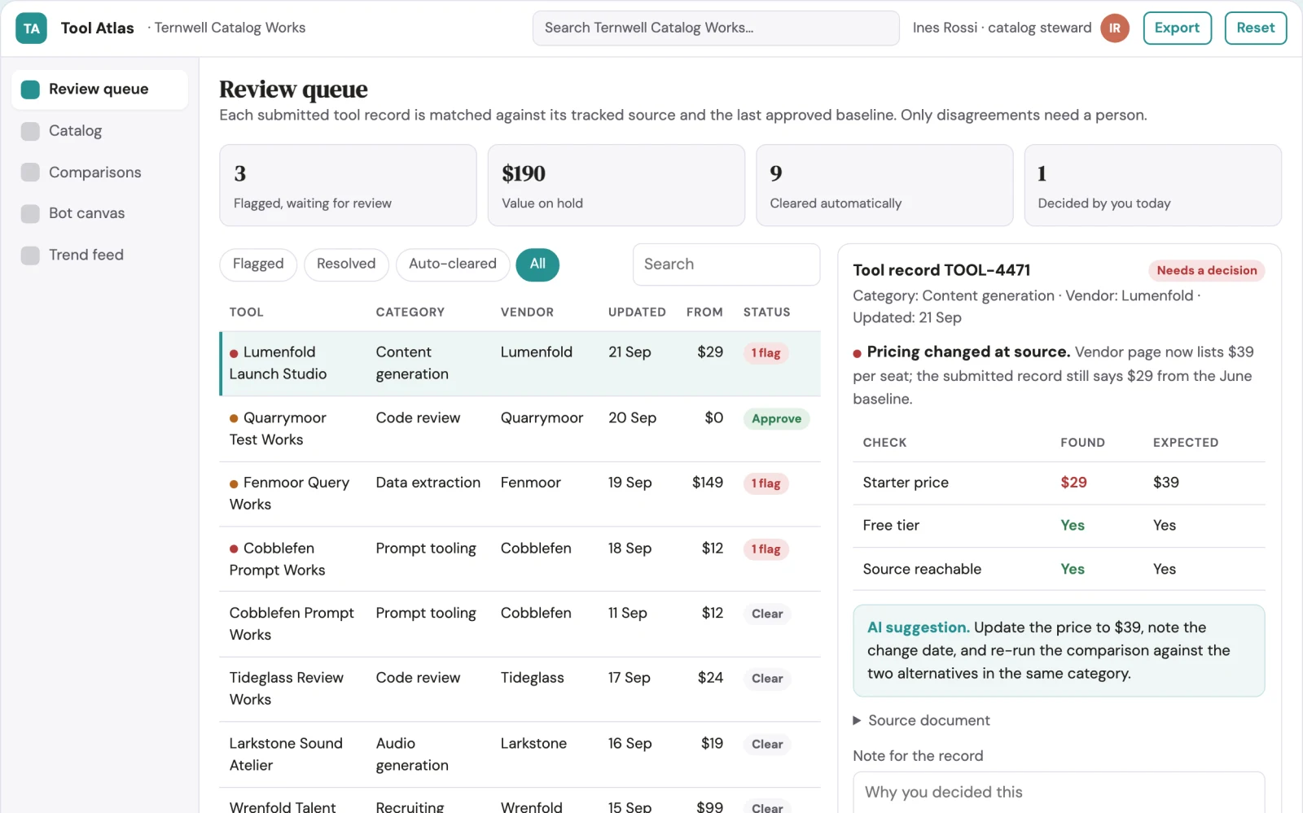This screenshot has height=813, width=1303.
Task: Open the IR user avatar
Action: pos(1114,28)
